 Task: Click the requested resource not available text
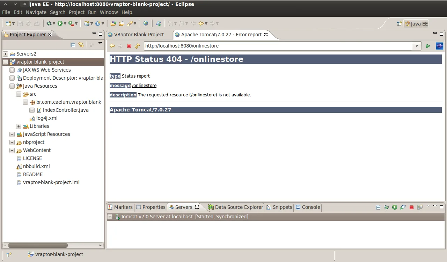(195, 95)
